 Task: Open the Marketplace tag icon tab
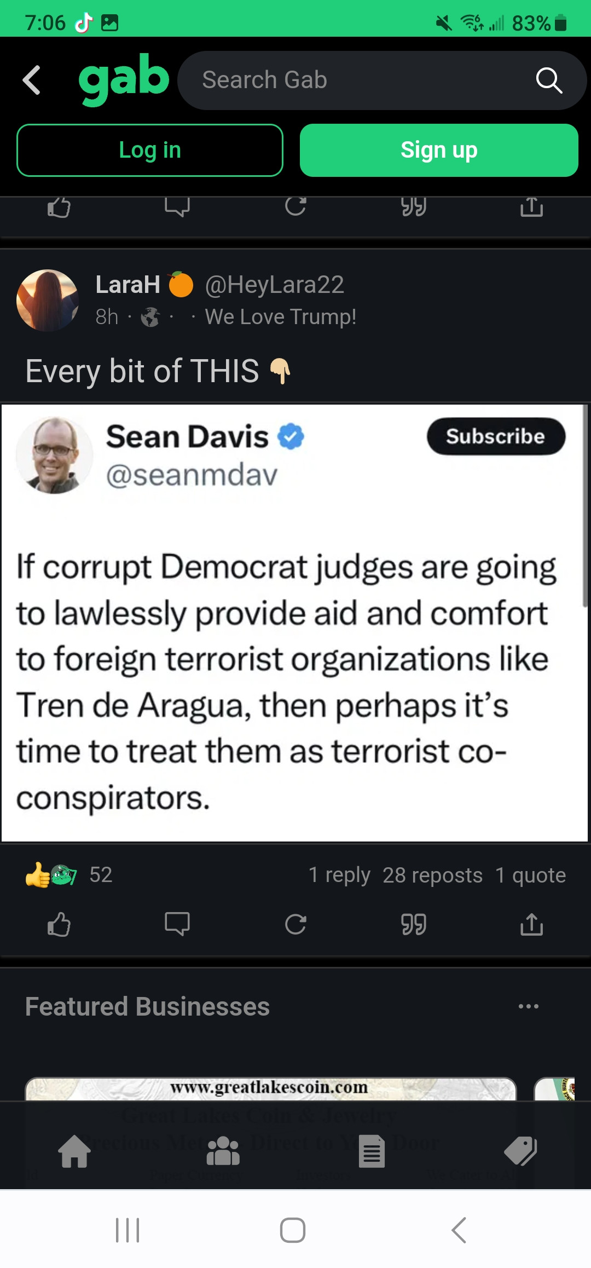click(x=520, y=1151)
